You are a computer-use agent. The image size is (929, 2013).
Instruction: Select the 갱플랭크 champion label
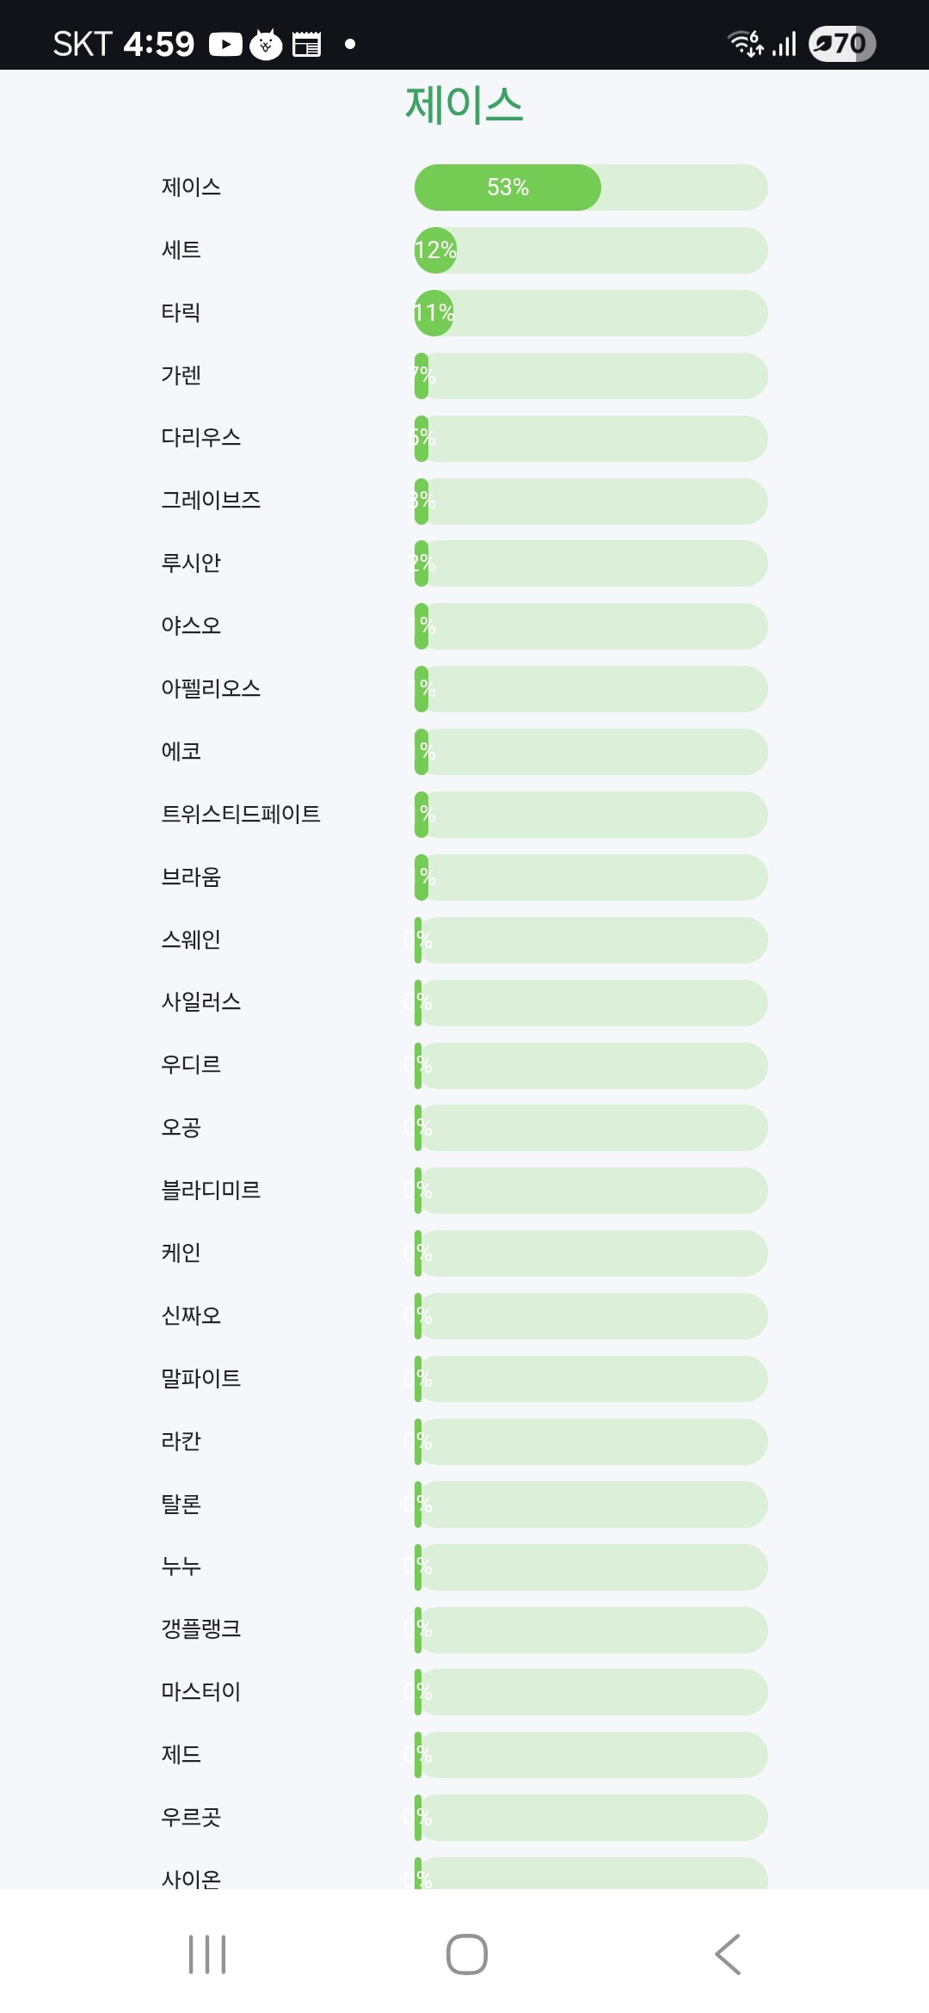click(x=200, y=1628)
